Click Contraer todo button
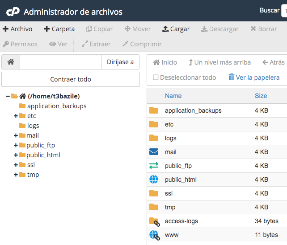Viewport: 287px width, 245px height. 71,79
